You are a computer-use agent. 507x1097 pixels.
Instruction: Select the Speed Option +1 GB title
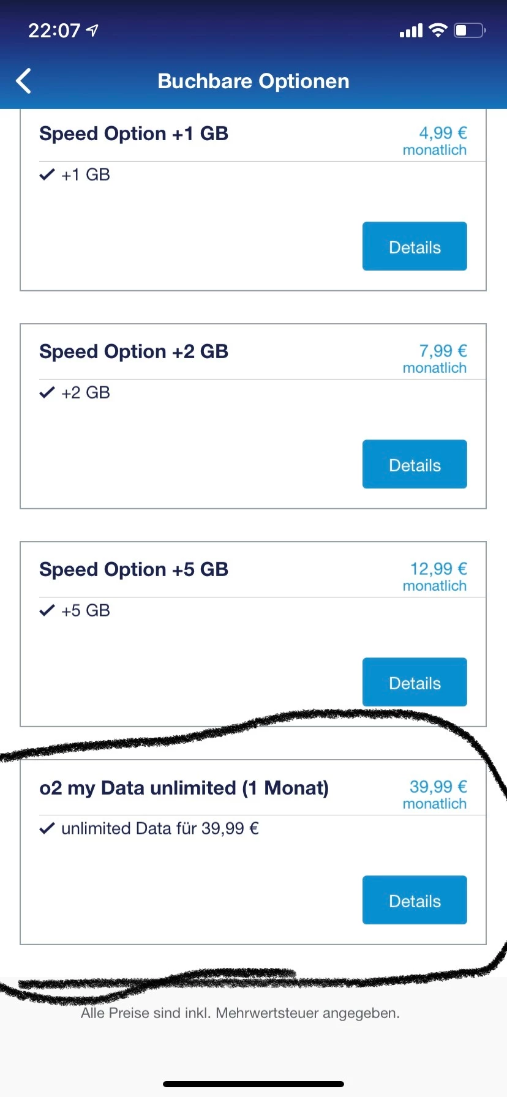point(133,133)
